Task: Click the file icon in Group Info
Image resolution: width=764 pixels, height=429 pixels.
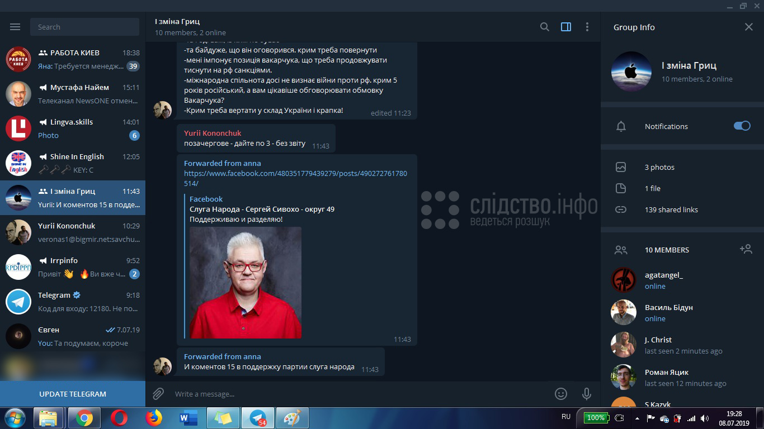Action: click(x=621, y=188)
